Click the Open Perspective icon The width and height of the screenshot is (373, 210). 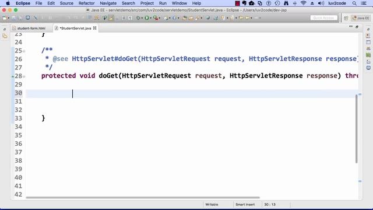(x=346, y=18)
